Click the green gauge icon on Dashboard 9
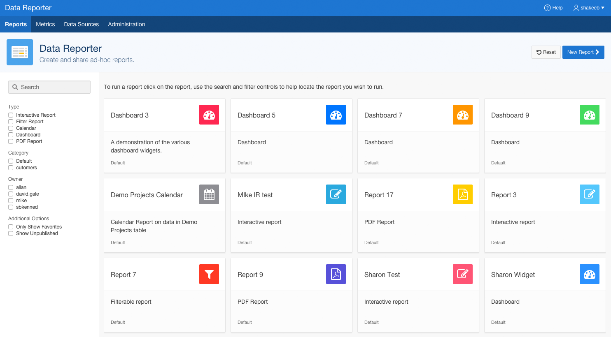 pos(590,115)
